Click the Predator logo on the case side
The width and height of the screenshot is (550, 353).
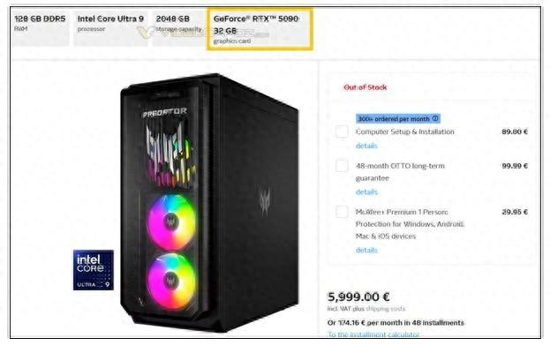[x=265, y=201]
